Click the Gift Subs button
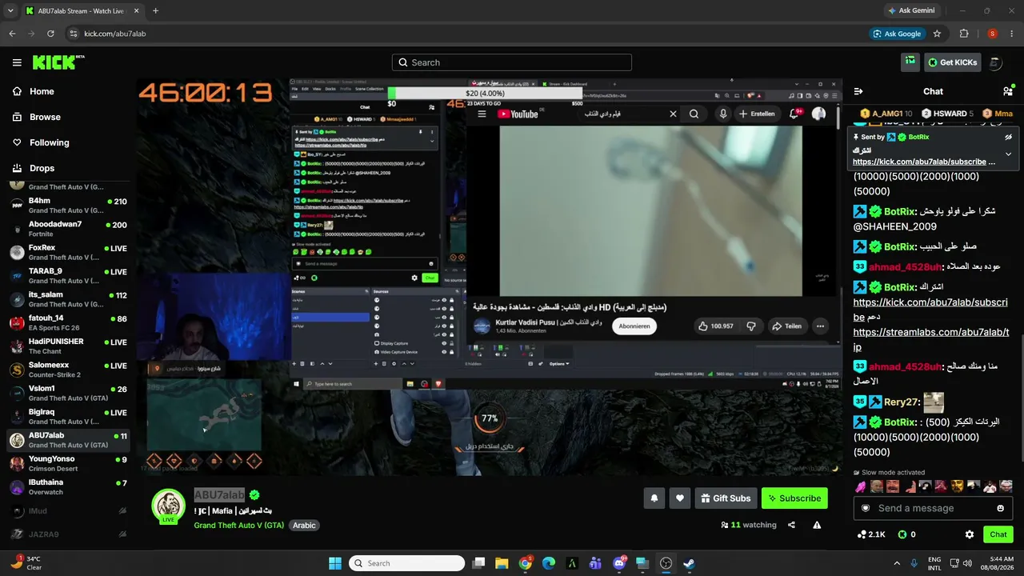 [726, 498]
